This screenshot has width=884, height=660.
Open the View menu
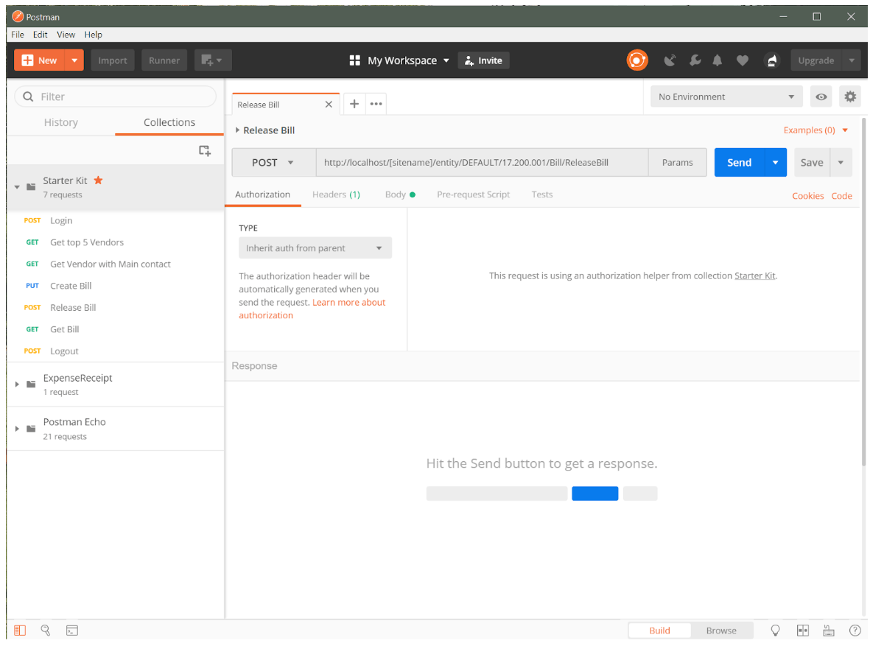click(66, 34)
